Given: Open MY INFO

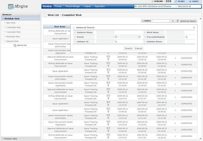Looking at the screenshot, I should click(x=180, y=1).
